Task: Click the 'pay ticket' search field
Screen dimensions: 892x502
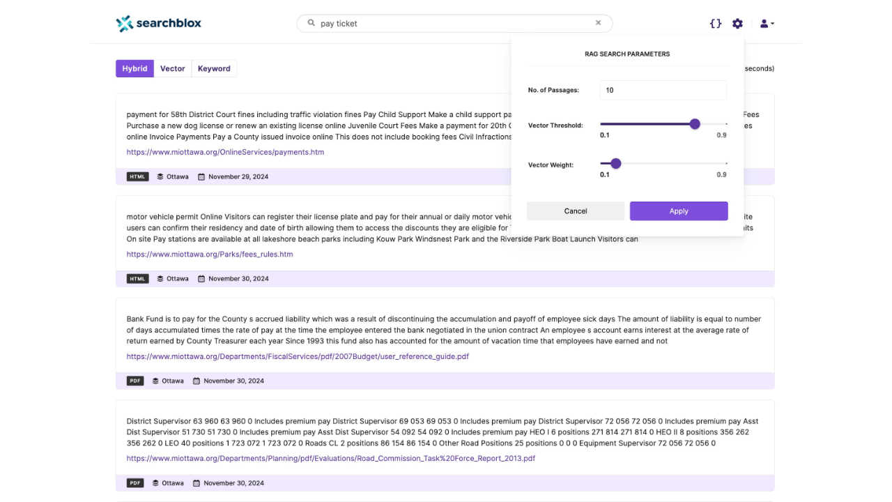Action: (454, 24)
